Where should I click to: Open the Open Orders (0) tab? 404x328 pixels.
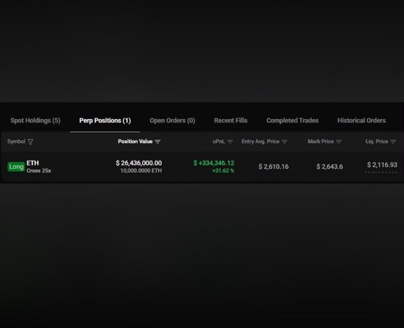pyautogui.click(x=172, y=120)
